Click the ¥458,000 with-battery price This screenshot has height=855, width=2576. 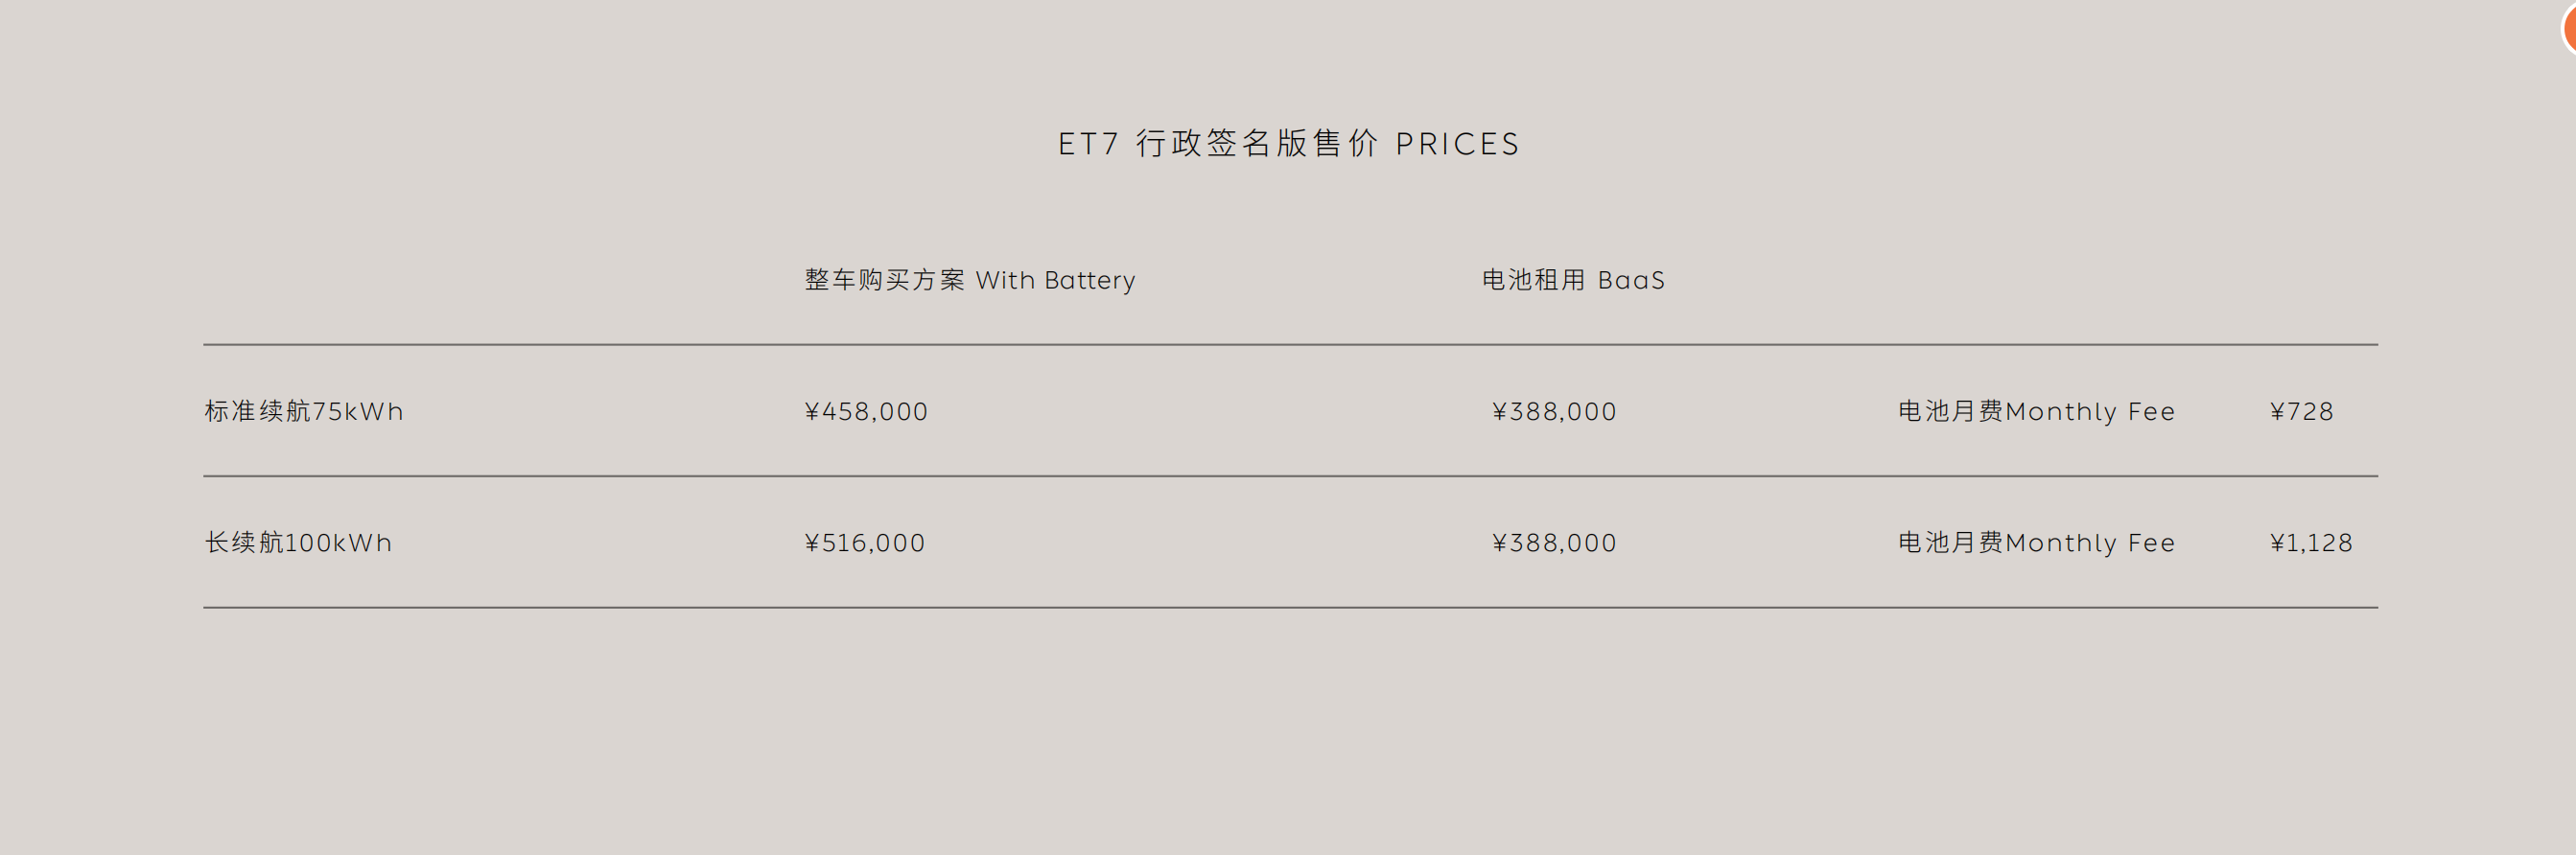866,412
